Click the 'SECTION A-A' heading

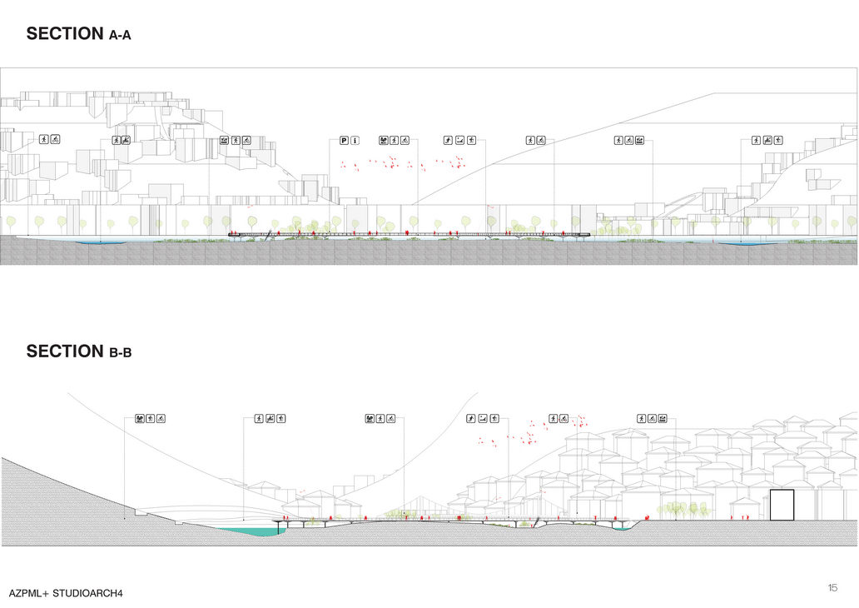click(x=78, y=34)
